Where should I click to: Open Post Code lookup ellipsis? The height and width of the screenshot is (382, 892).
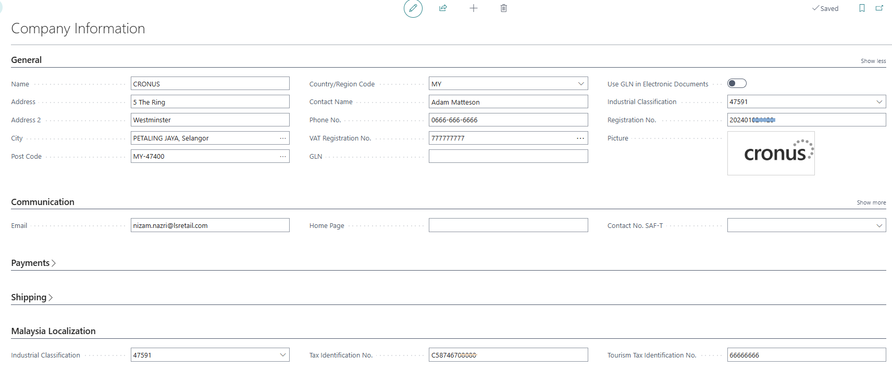coord(282,157)
